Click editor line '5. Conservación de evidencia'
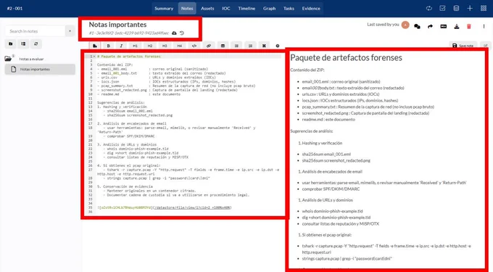Viewport: 493px width, 272px height. [125, 186]
